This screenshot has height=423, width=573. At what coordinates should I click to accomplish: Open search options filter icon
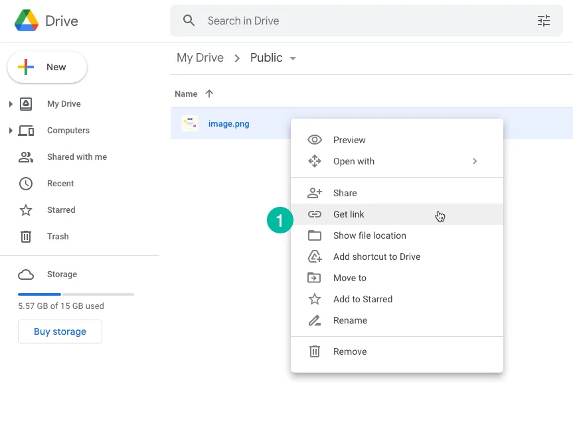pyautogui.click(x=544, y=21)
